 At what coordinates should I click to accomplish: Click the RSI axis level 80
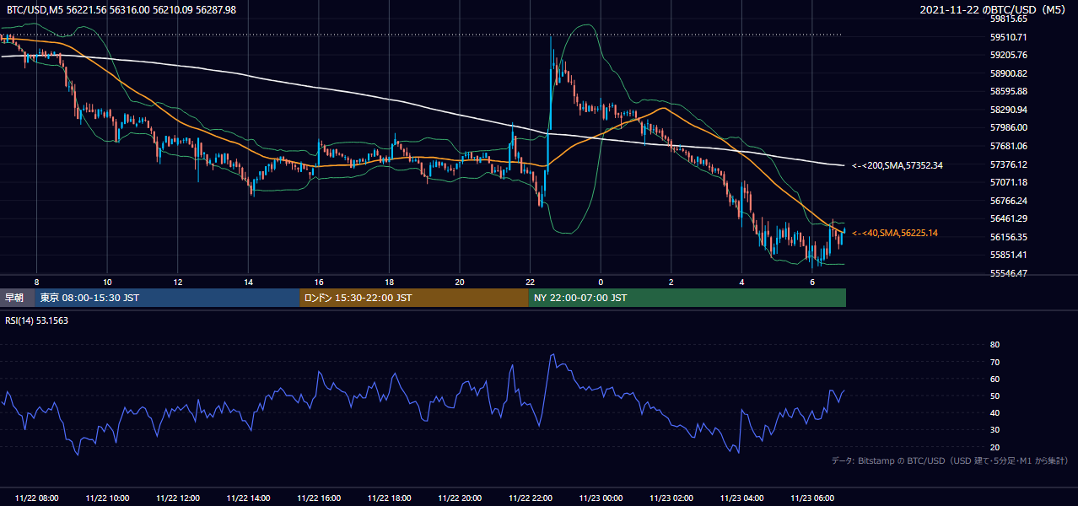tap(994, 345)
